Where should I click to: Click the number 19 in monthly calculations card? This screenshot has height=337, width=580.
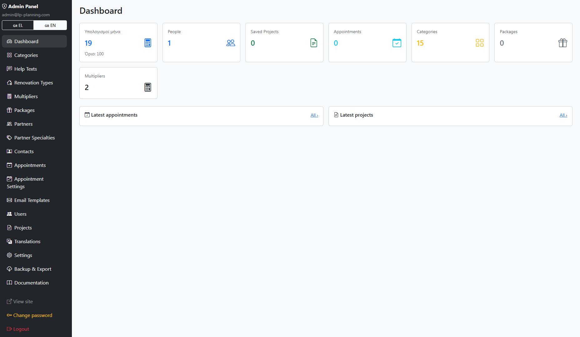point(88,43)
